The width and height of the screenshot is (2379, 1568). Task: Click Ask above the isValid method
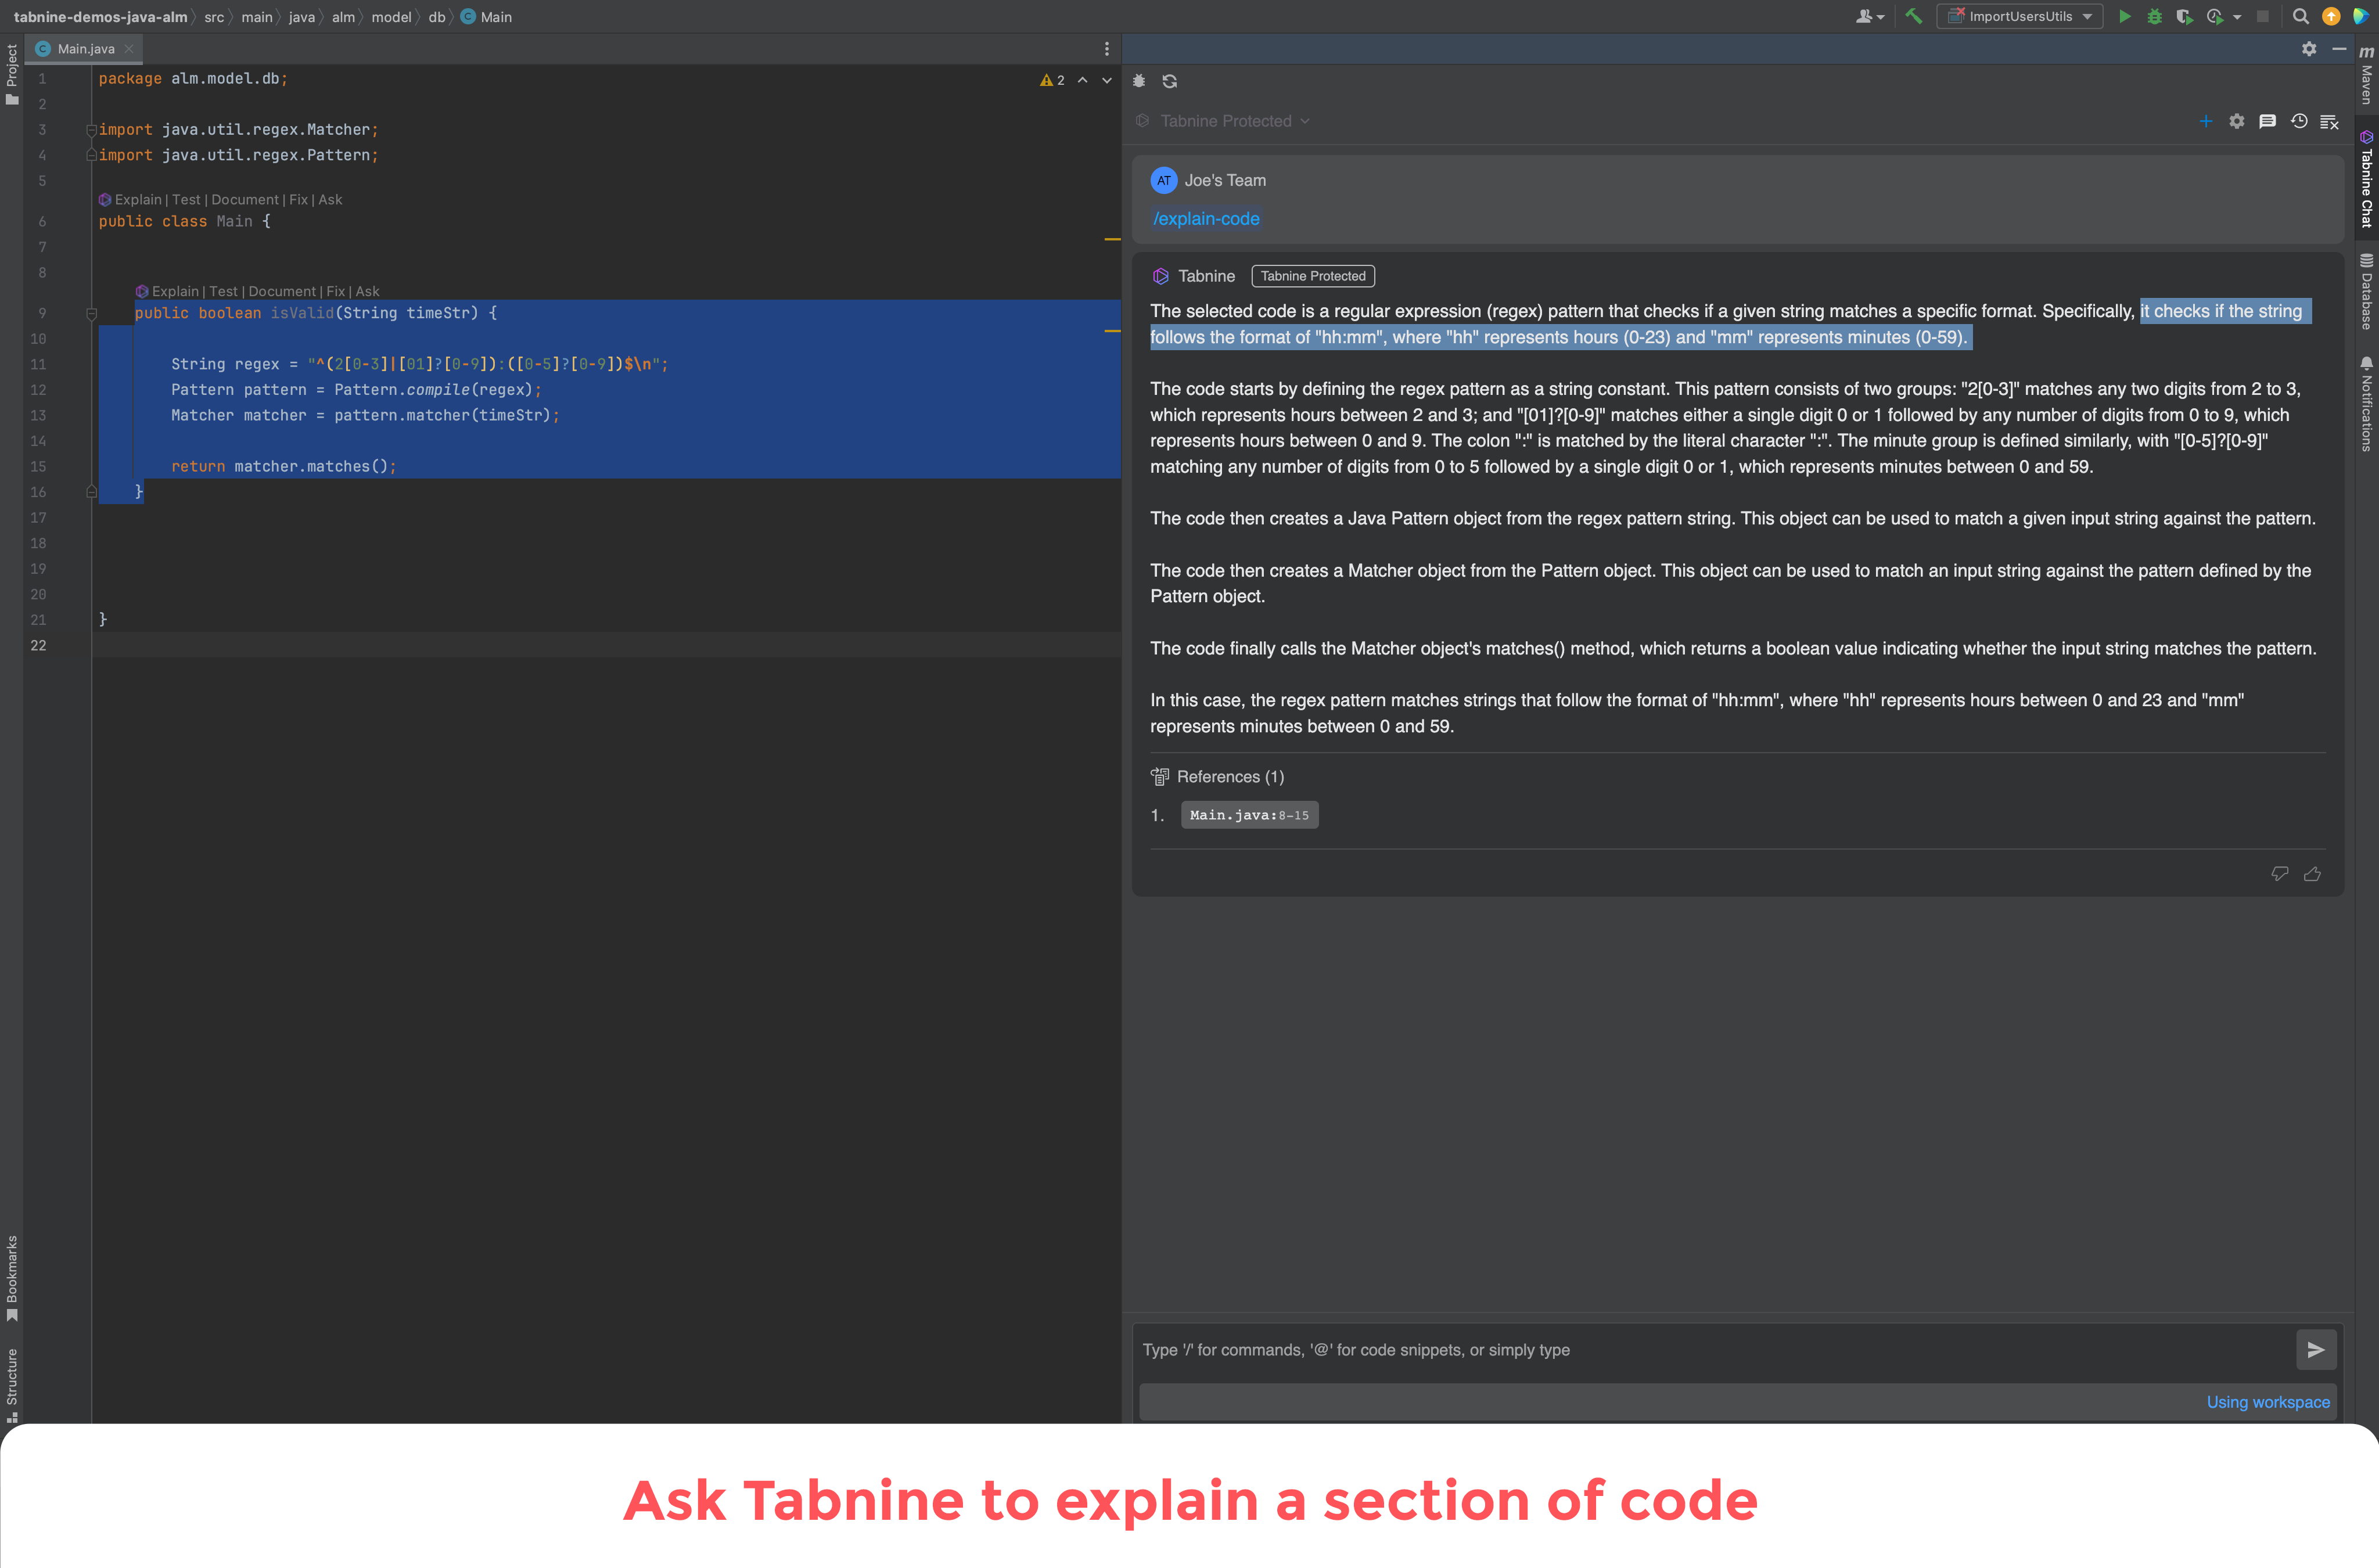coord(367,292)
